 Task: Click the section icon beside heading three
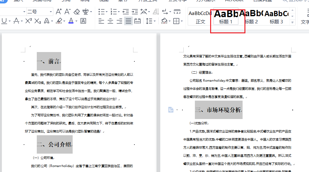[171, 110]
